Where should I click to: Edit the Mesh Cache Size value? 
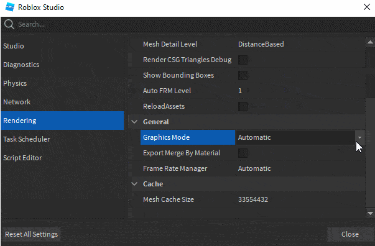pyautogui.click(x=252, y=199)
